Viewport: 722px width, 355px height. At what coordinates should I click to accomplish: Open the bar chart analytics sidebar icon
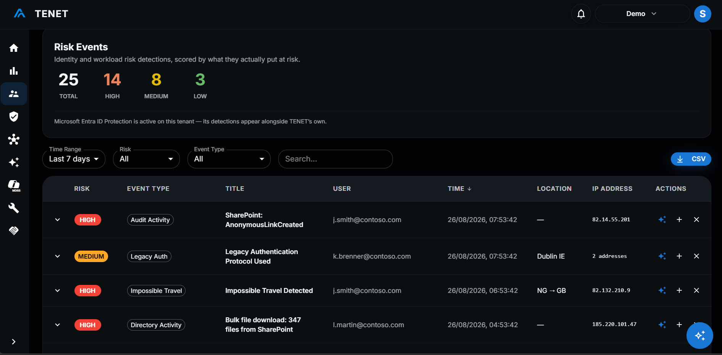(x=14, y=71)
